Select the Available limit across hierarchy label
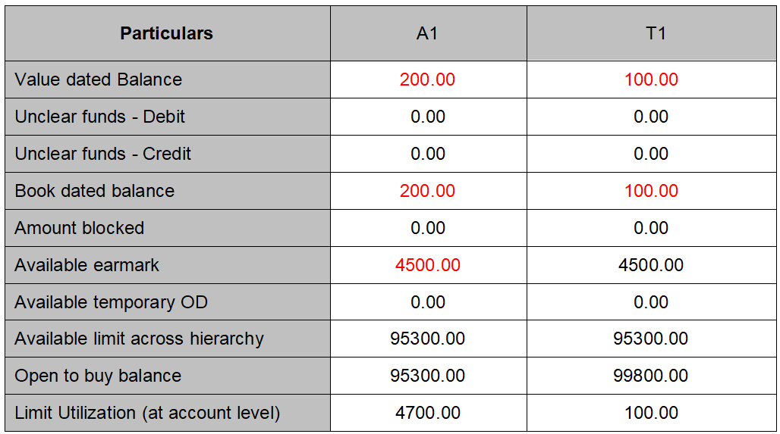 (140, 339)
